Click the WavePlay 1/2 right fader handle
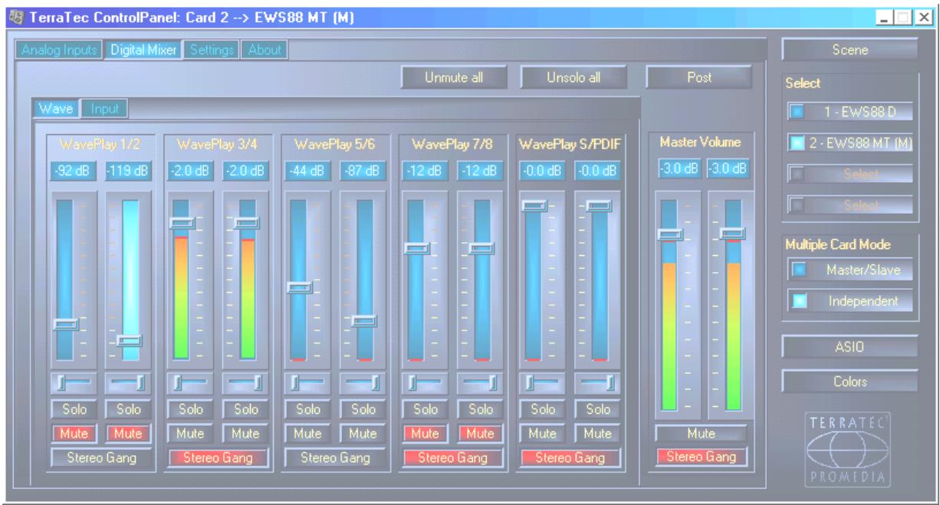Viewport: 940px width, 505px height. click(x=129, y=340)
